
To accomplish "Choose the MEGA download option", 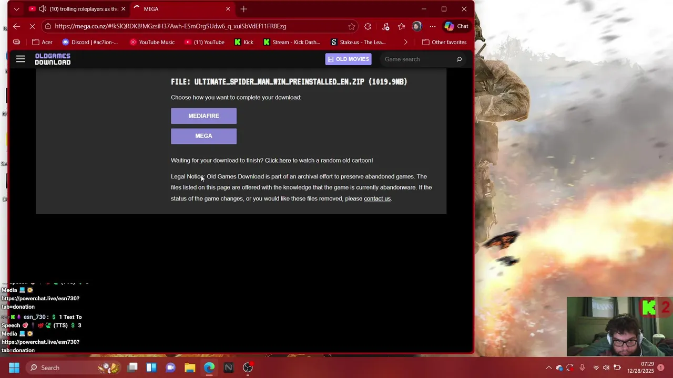I will click(x=203, y=136).
